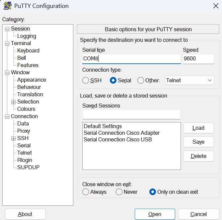Select the Serial Connection Cisco USB session
The width and height of the screenshot is (222, 220).
(118, 140)
